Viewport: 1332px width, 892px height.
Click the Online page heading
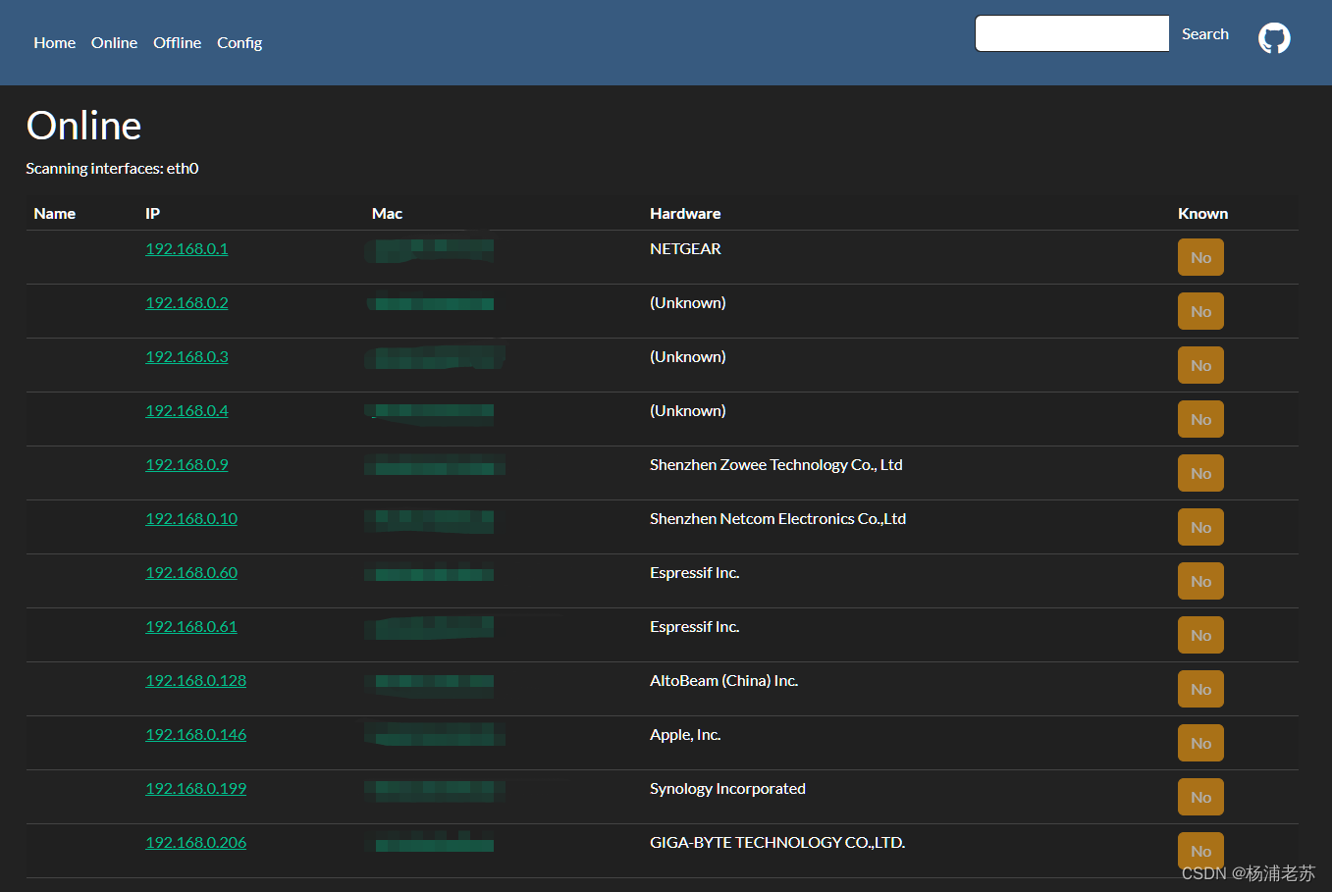tap(83, 126)
